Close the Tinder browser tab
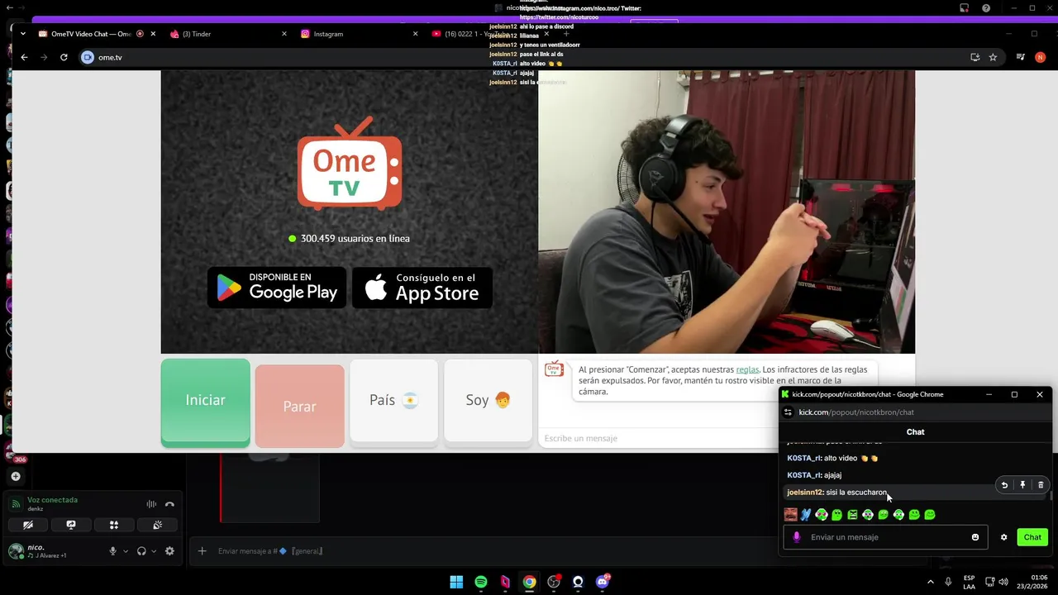The image size is (1058, 595). point(284,34)
